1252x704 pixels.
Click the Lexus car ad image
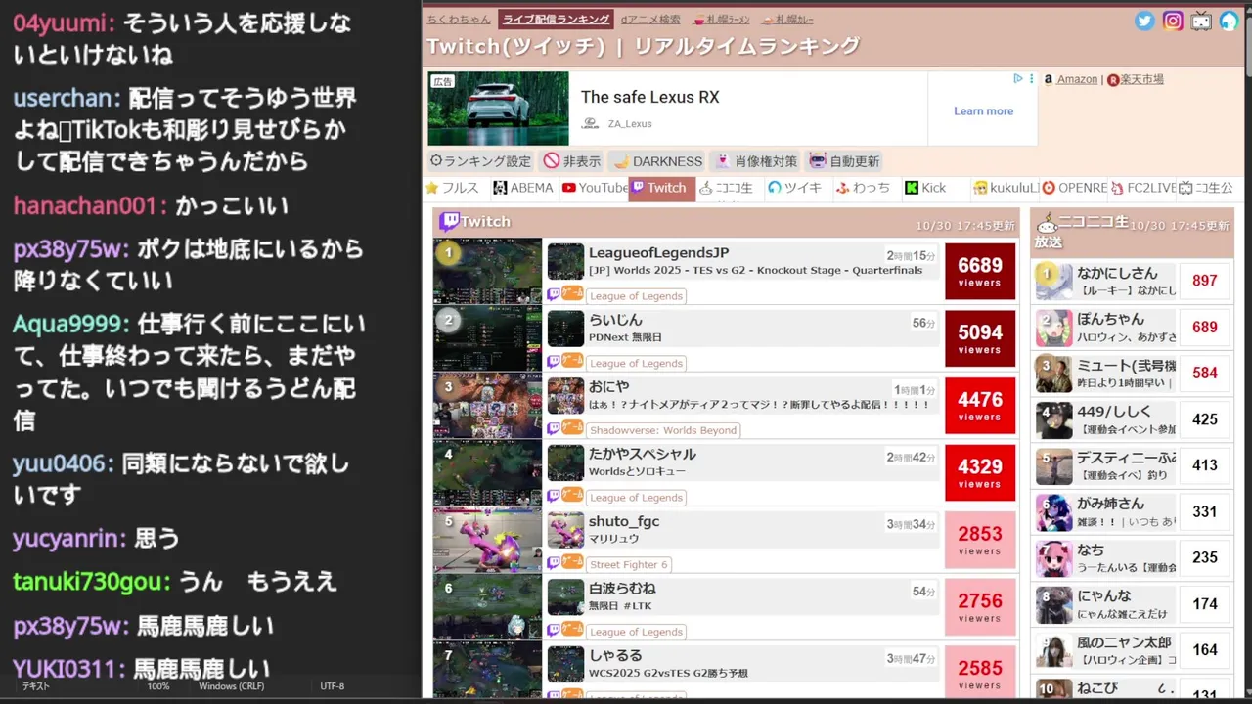coord(498,108)
